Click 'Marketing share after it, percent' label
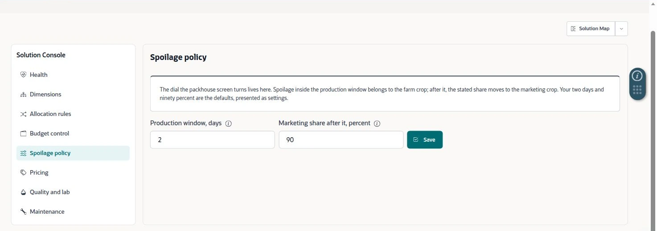The width and height of the screenshot is (657, 231). point(324,123)
